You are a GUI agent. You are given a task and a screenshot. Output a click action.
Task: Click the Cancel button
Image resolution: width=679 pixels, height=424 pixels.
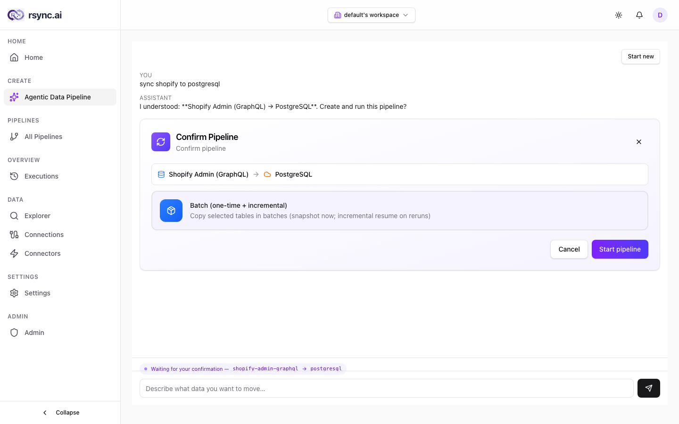point(569,249)
